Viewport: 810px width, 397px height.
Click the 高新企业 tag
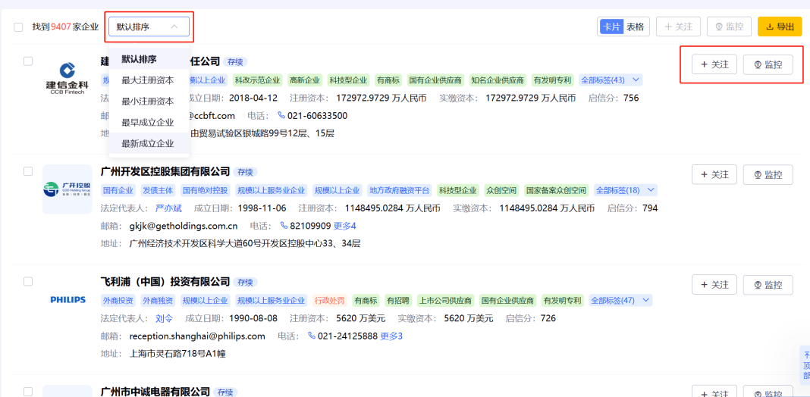click(305, 80)
